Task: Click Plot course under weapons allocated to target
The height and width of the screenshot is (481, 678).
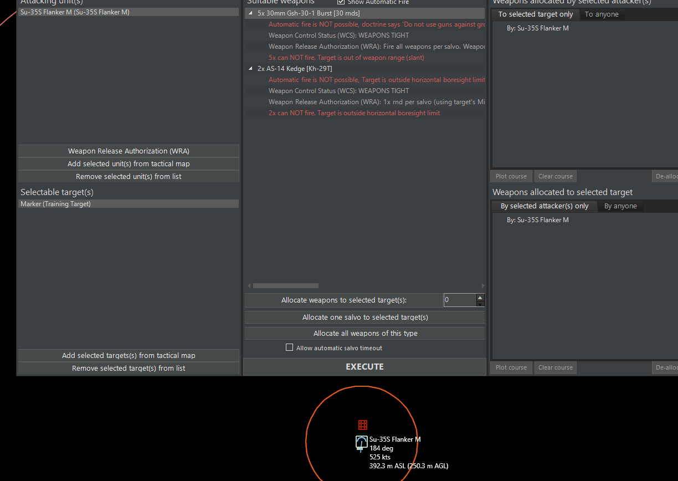Action: [511, 367]
